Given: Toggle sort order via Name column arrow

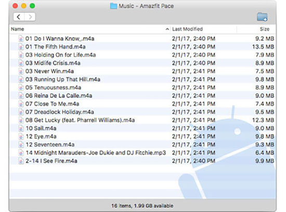Looking at the screenshot, I should click(167, 29).
